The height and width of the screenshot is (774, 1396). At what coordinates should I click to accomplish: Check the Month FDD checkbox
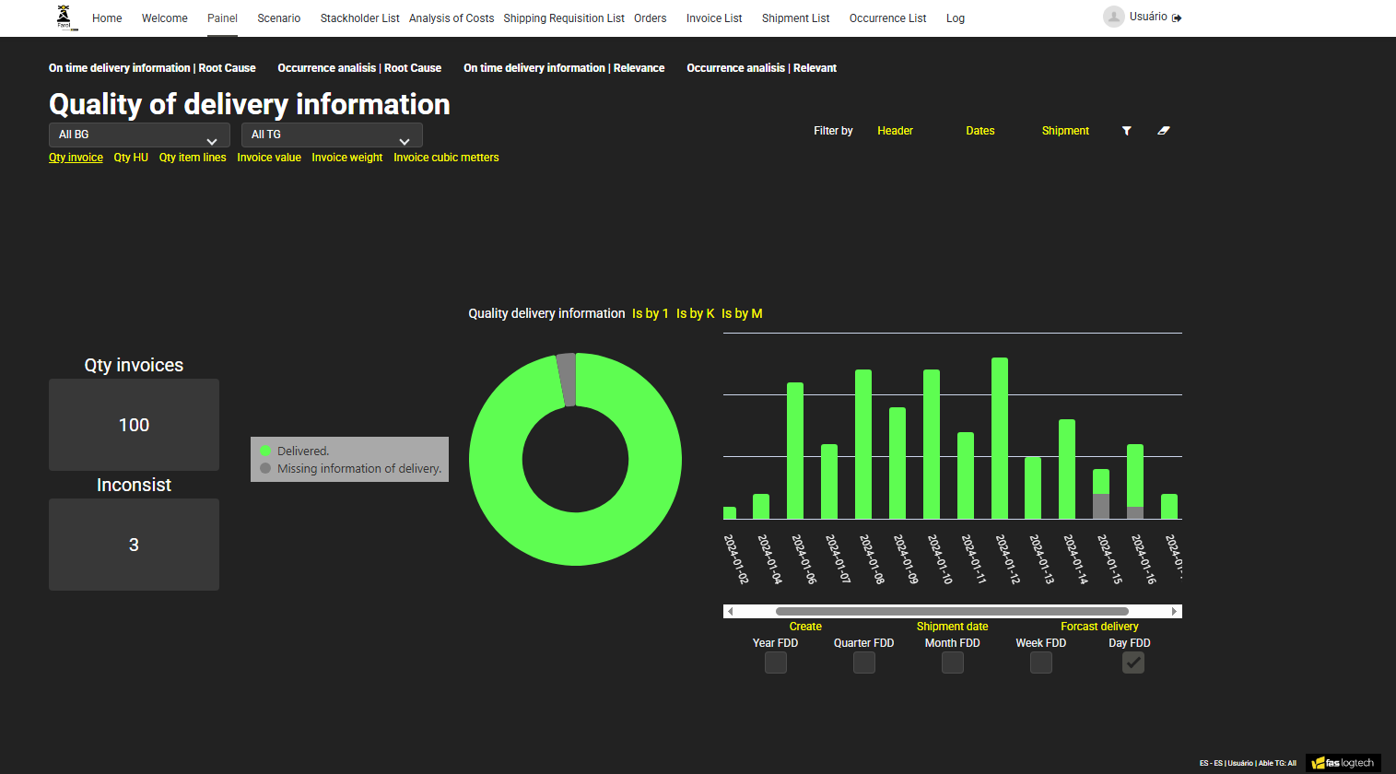[x=952, y=663]
